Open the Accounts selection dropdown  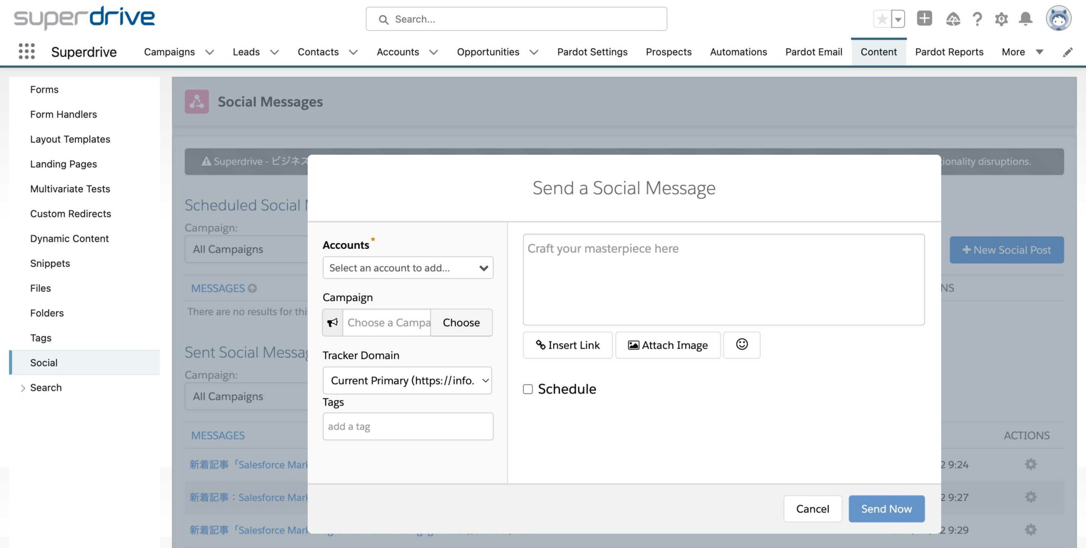408,268
